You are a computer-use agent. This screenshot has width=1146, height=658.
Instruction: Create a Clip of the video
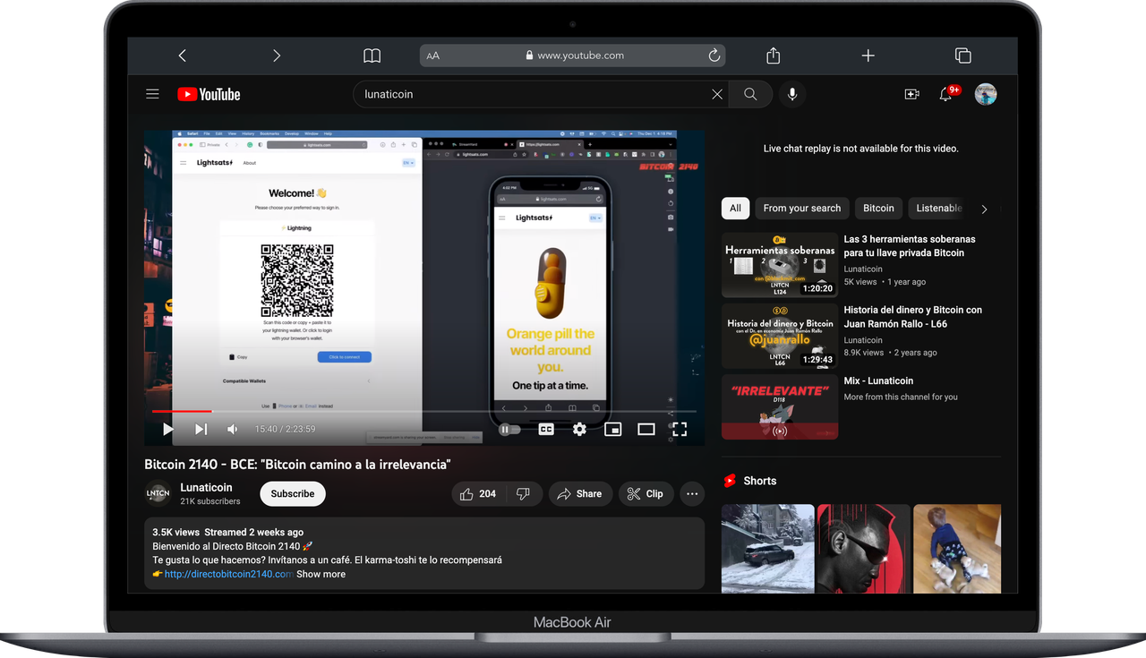(646, 494)
